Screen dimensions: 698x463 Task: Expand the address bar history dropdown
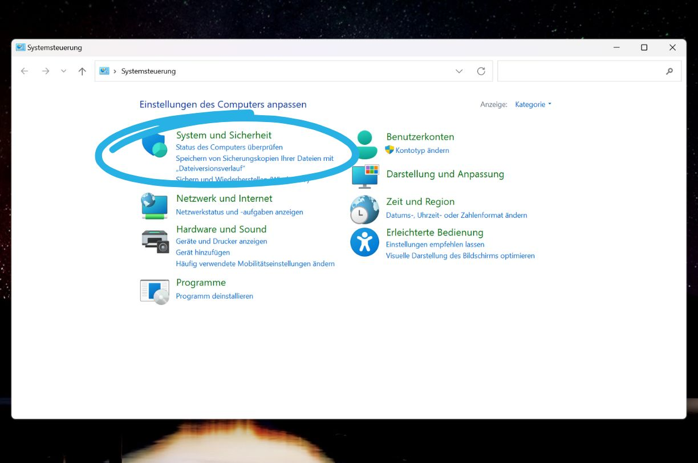(x=459, y=71)
